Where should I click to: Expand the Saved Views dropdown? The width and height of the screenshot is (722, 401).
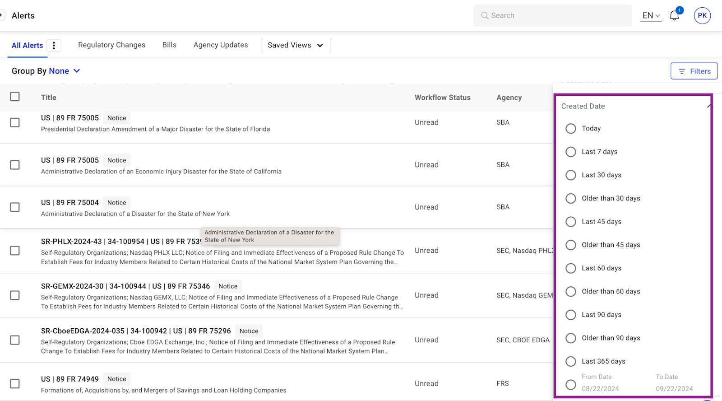[296, 45]
